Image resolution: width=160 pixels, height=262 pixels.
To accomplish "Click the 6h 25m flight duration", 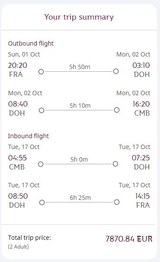I will (80, 198).
